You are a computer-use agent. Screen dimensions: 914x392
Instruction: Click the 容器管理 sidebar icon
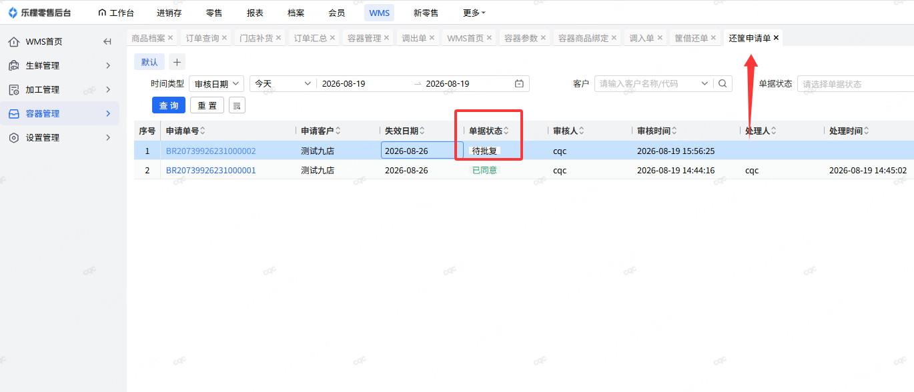[x=13, y=114]
